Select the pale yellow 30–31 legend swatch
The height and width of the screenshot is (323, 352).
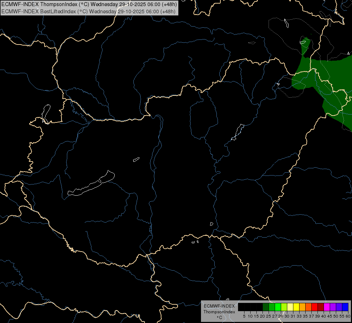click(290, 307)
